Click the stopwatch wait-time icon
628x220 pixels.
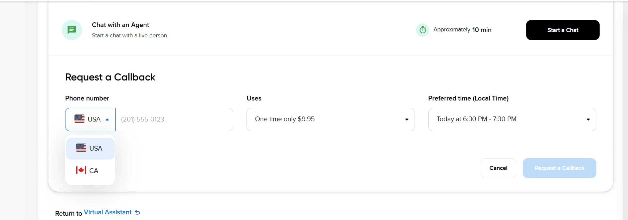[423, 30]
